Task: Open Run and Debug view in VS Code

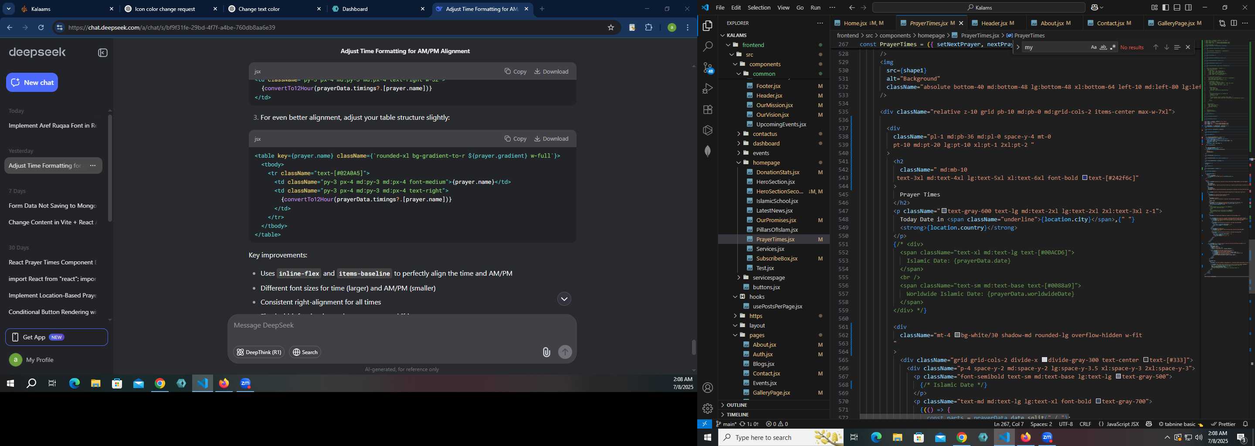Action: pos(707,88)
